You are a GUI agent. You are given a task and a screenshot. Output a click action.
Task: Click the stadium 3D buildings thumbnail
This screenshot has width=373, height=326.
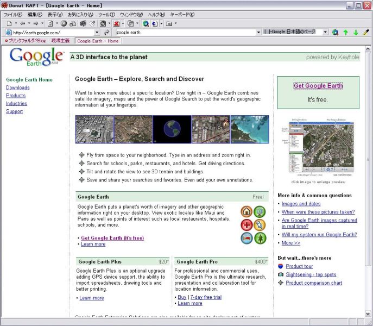point(94,129)
